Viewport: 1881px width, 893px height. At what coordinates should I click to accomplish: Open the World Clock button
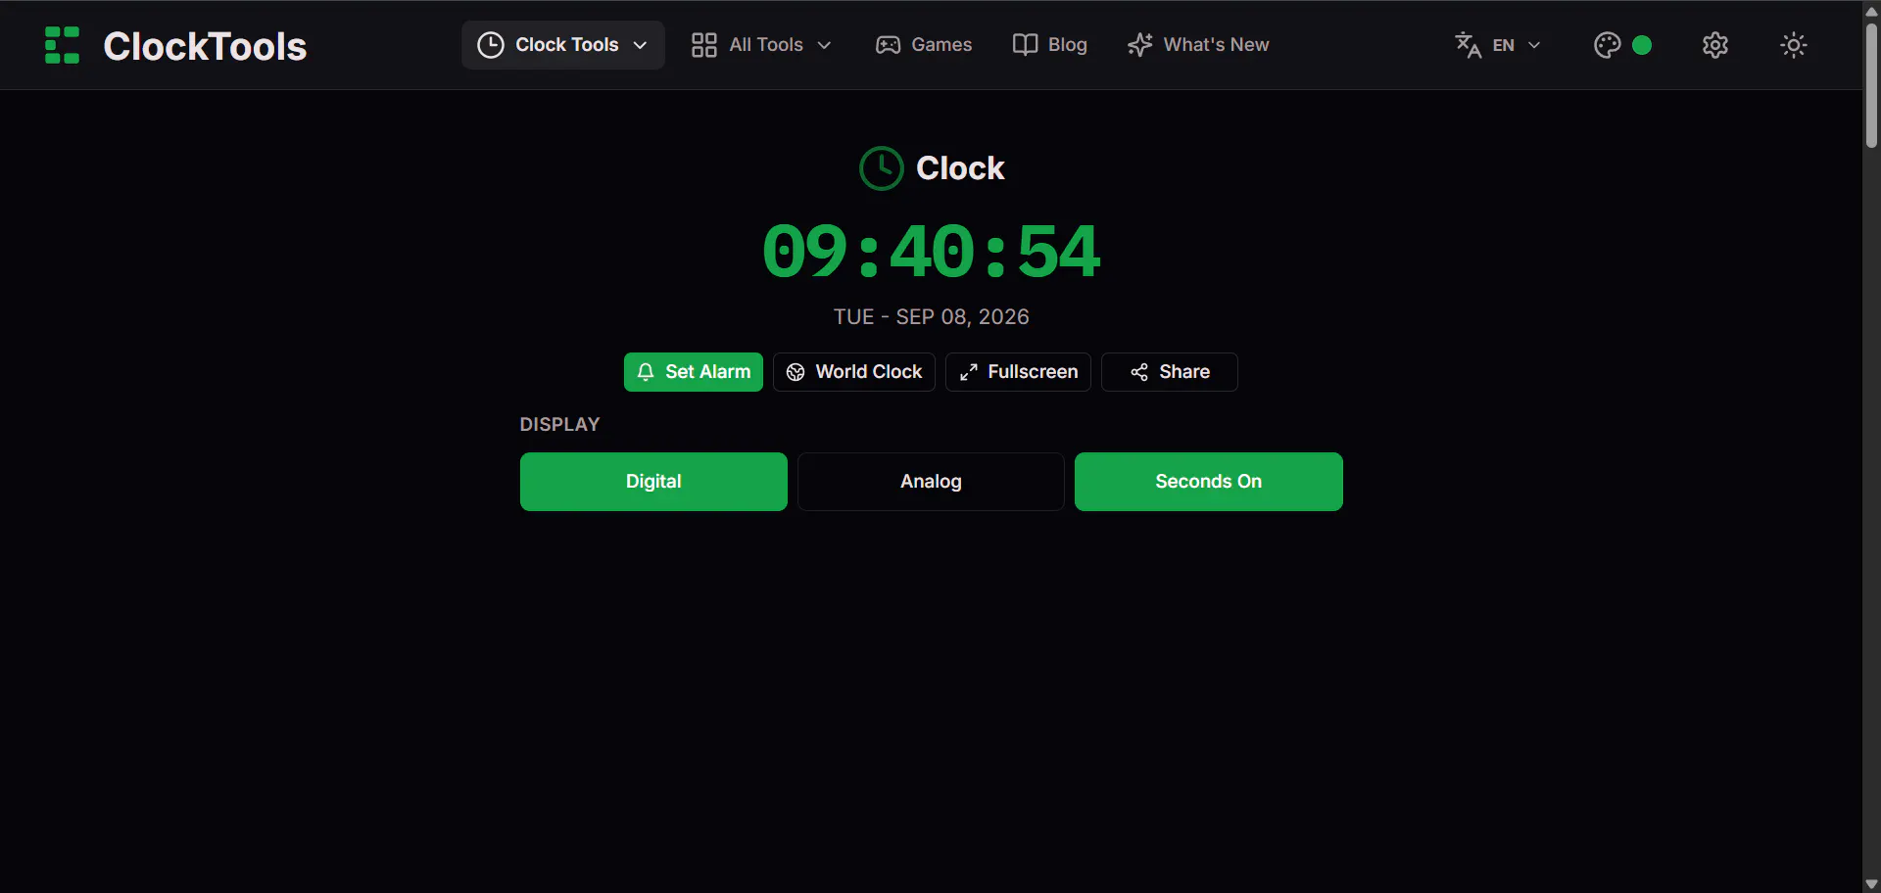tap(854, 372)
